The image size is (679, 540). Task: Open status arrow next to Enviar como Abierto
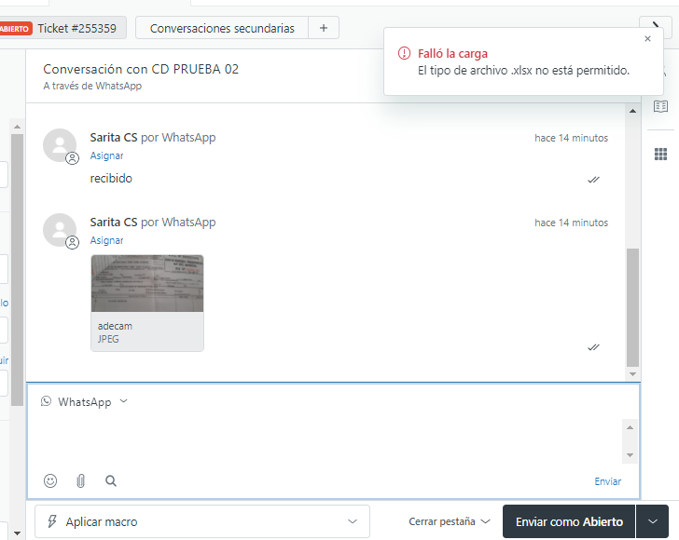pyautogui.click(x=653, y=521)
